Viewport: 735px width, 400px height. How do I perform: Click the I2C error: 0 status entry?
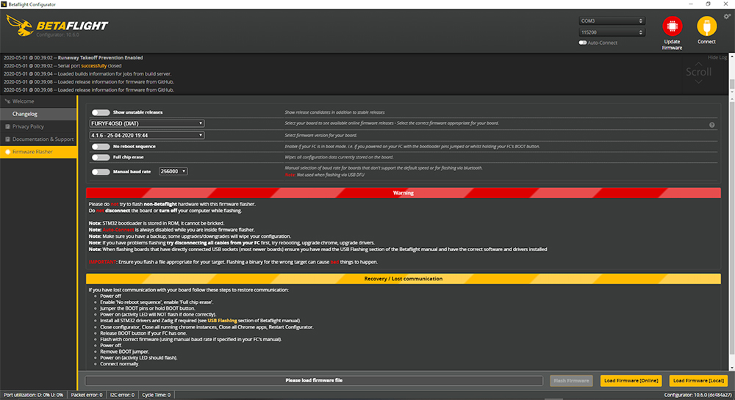(x=122, y=395)
